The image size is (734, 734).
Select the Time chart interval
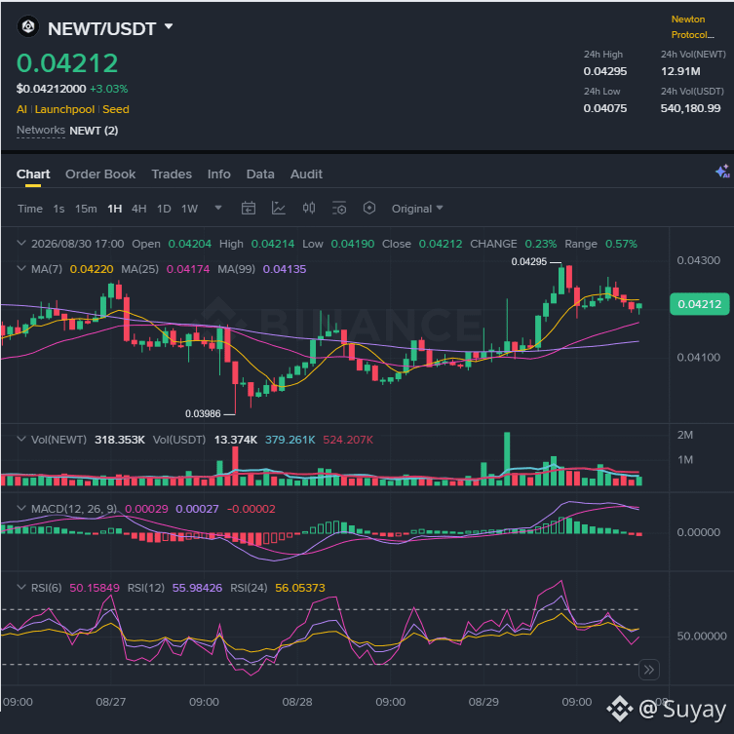(30, 209)
